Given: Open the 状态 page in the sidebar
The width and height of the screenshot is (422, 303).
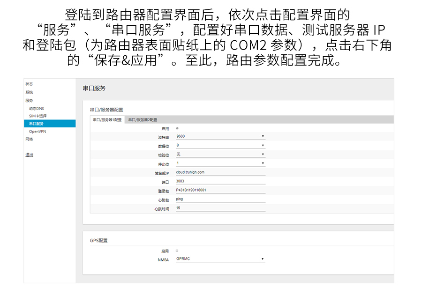Looking at the screenshot, I should (28, 83).
